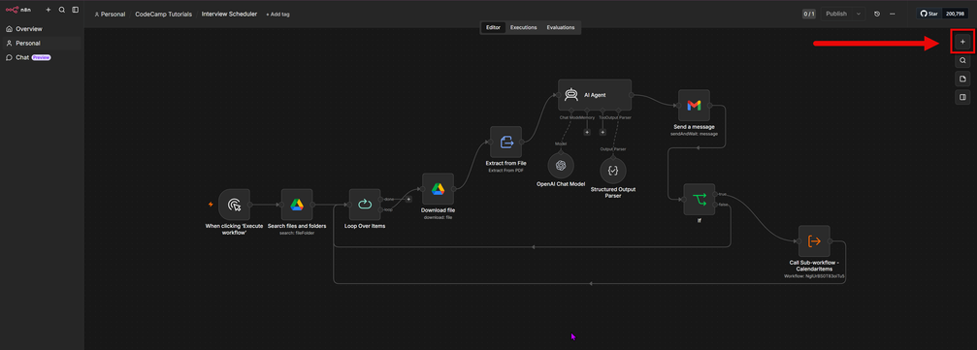The height and width of the screenshot is (350, 977).
Task: Click the n8n logo in the sidebar
Action: (x=17, y=10)
